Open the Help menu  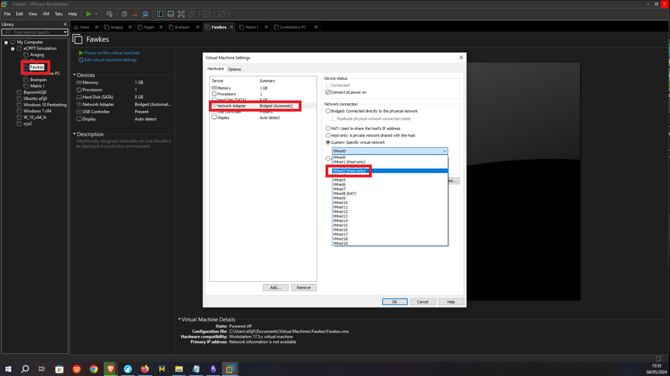(x=73, y=13)
